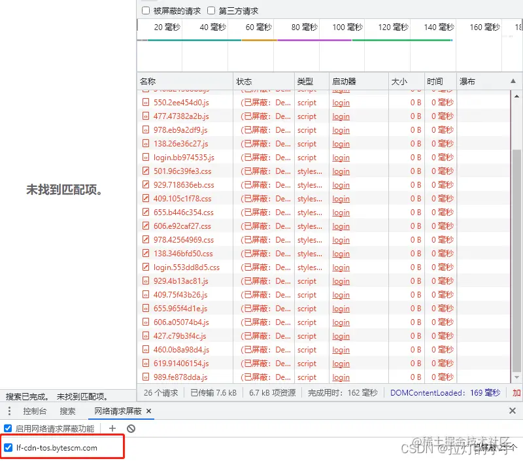523x461 pixels.
Task: Click stylesheet icon of 501.96c39fe3.css
Action: 146,171
